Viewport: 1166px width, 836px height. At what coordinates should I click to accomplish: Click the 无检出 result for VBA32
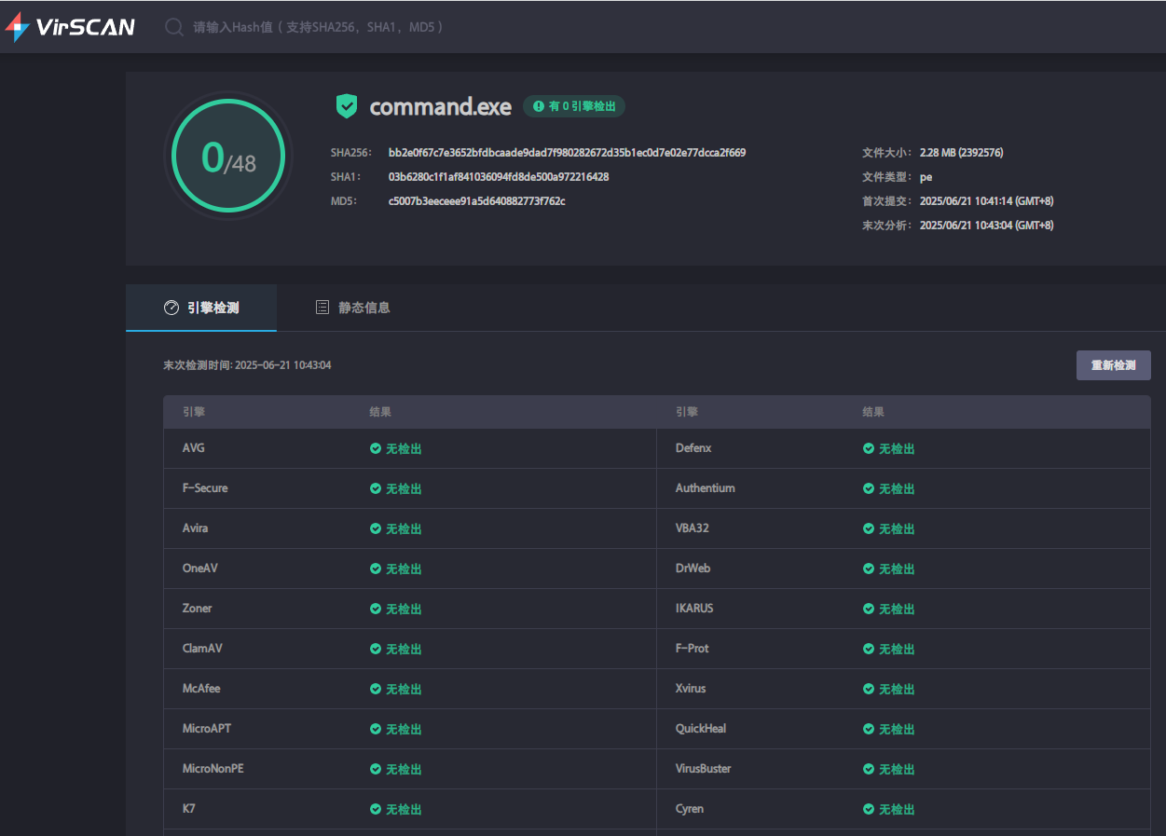(x=897, y=528)
